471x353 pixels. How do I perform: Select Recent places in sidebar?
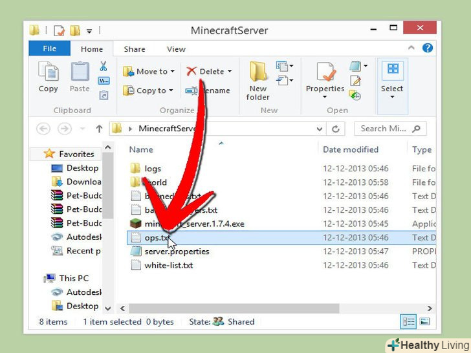pyautogui.click(x=83, y=251)
